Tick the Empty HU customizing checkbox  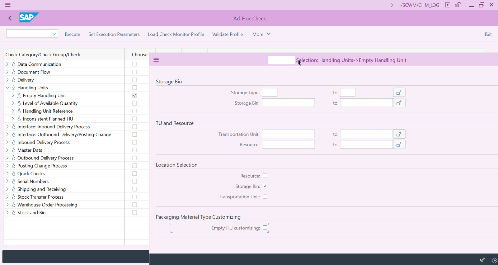pos(265,228)
